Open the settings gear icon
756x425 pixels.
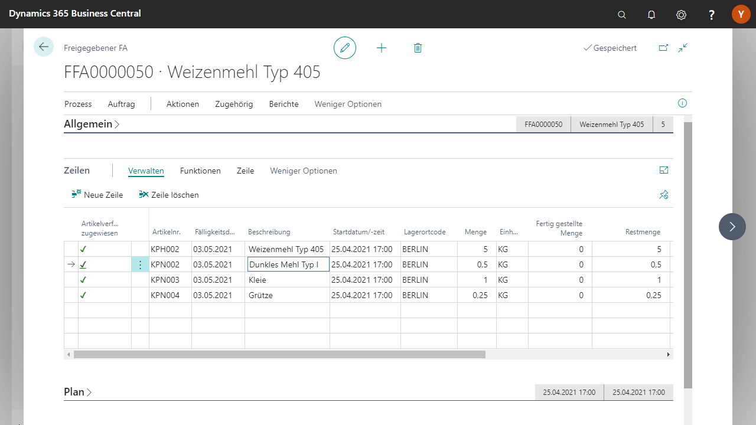681,14
